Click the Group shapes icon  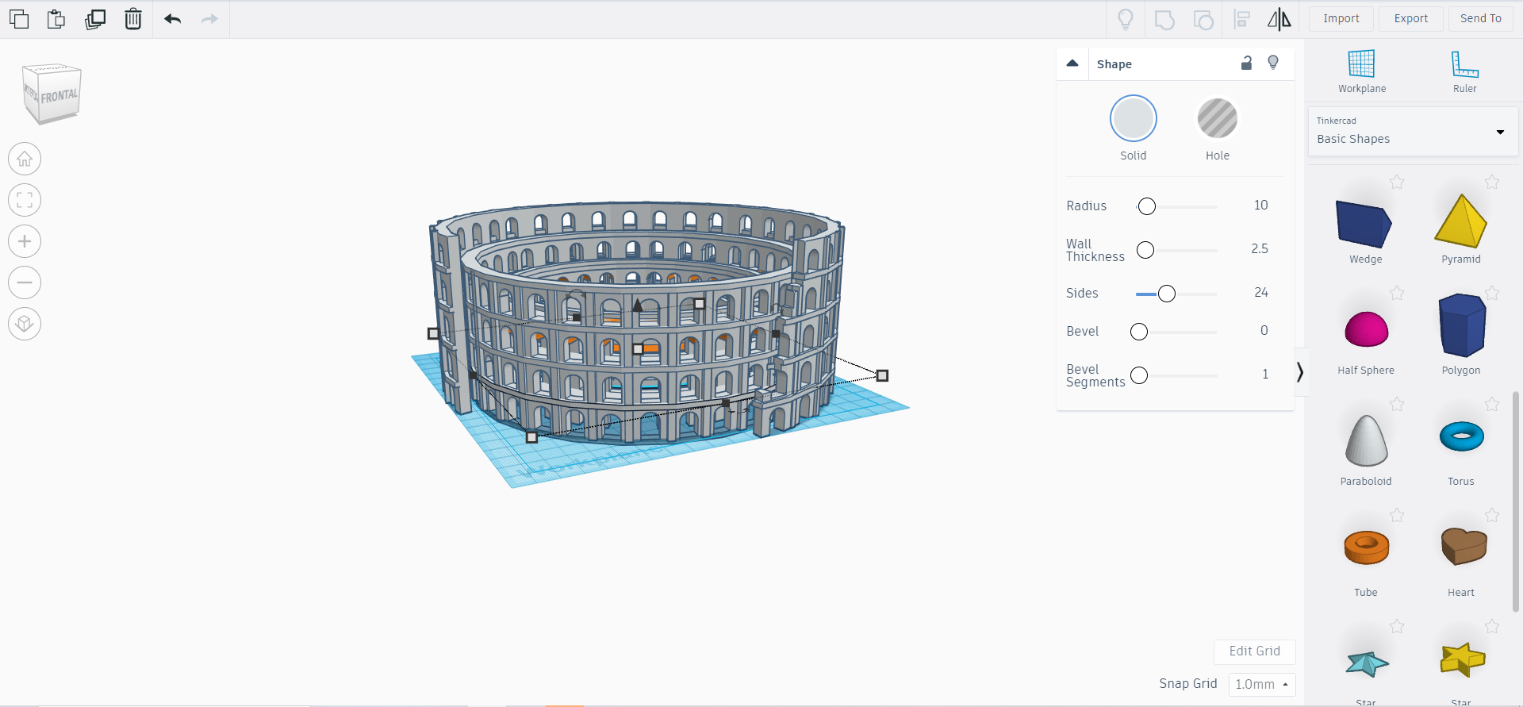coord(1164,19)
